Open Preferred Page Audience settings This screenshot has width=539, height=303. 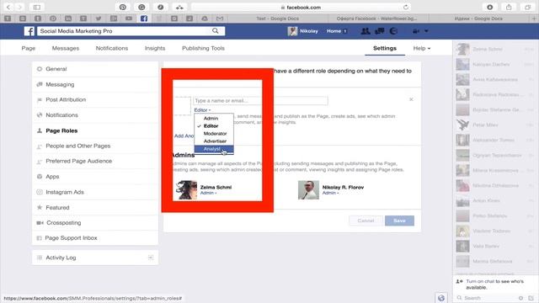95,161
